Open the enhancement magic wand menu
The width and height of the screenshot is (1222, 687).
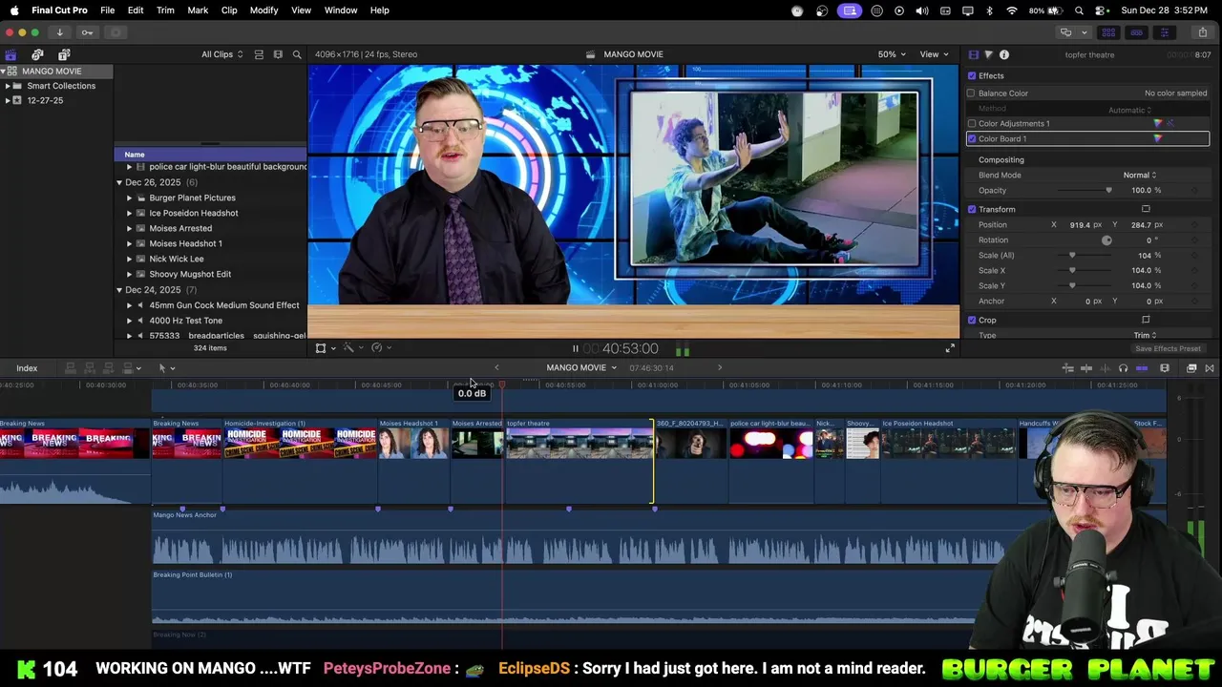point(352,348)
